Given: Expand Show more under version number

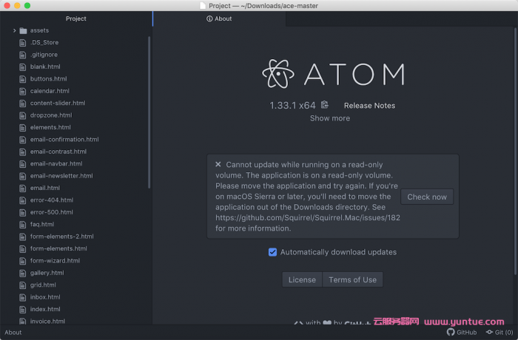Looking at the screenshot, I should coord(330,118).
